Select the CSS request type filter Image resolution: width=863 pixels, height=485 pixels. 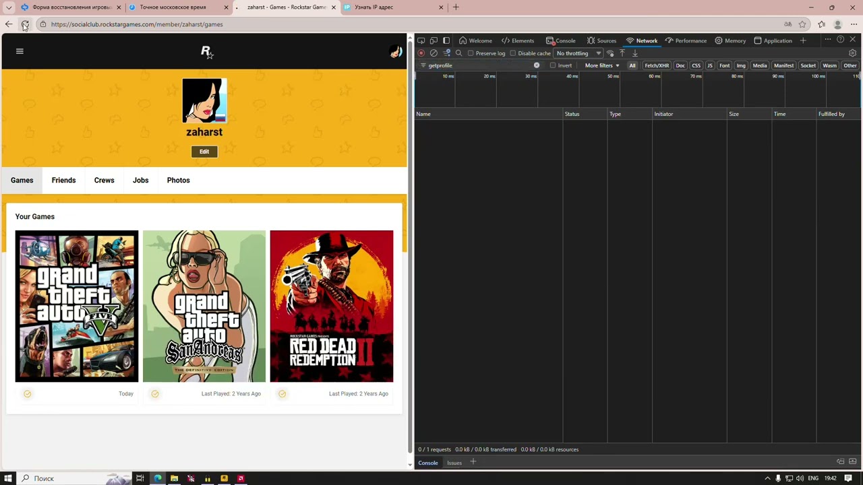[x=696, y=65]
